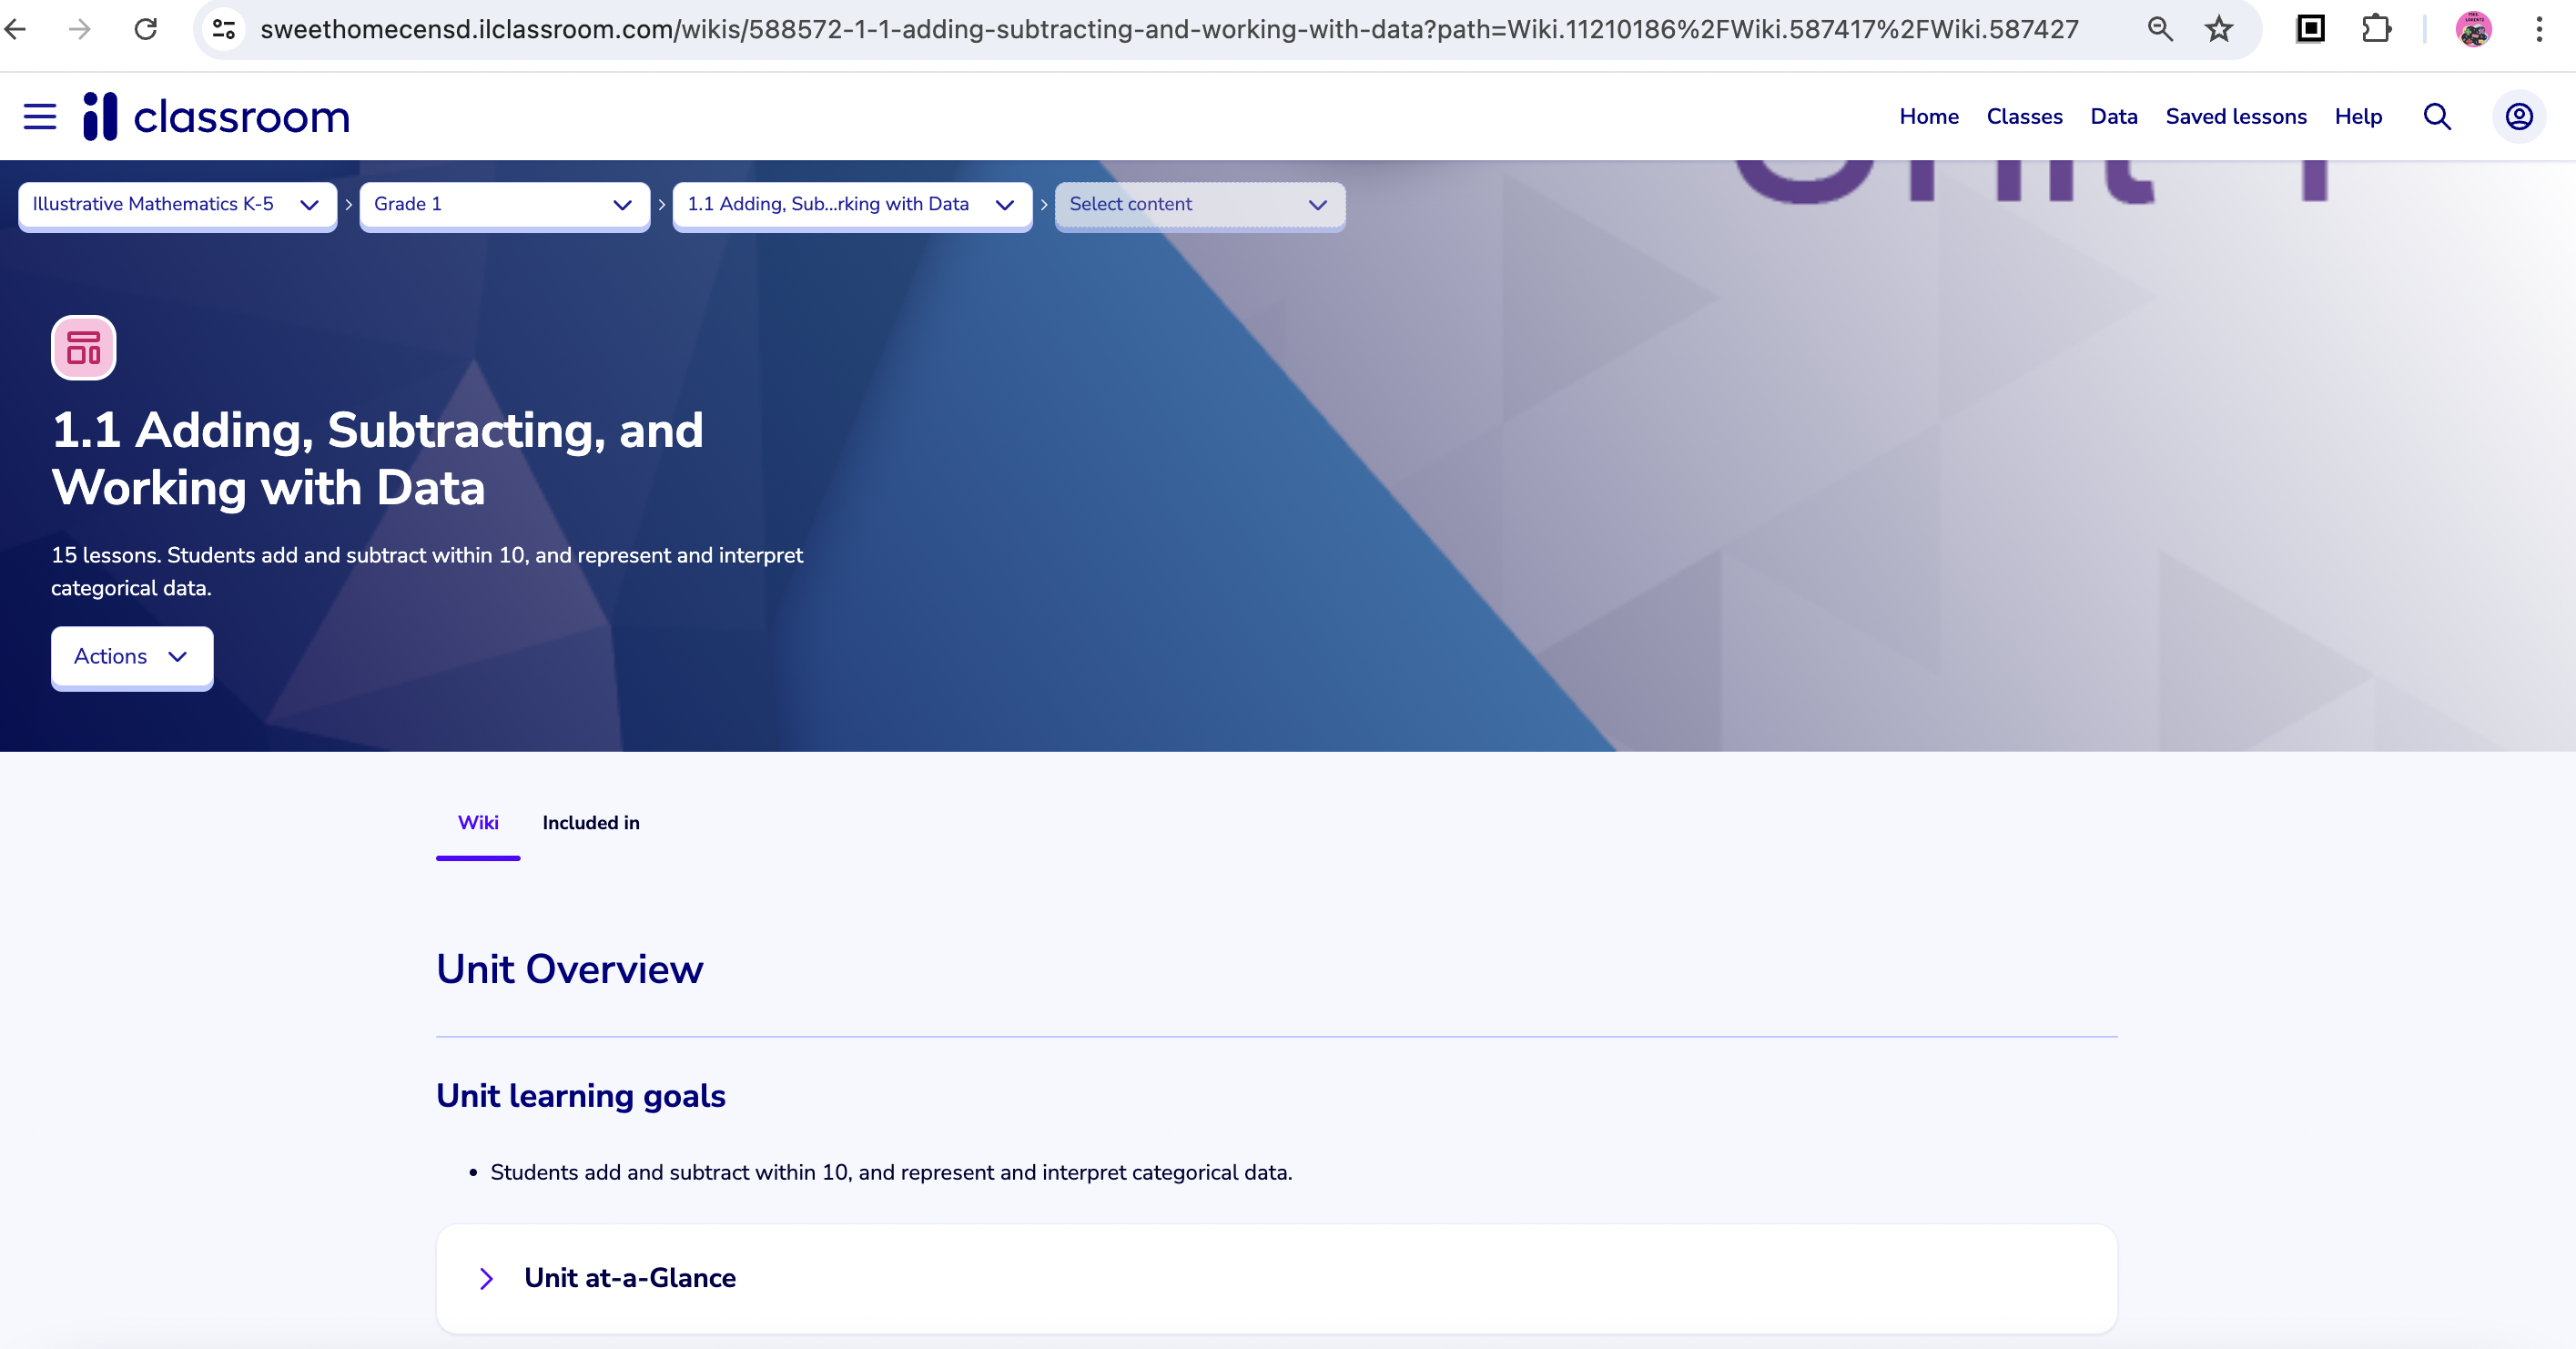Screen dimensions: 2576x1349
Task: Click the il classroom logo
Action: 217,117
